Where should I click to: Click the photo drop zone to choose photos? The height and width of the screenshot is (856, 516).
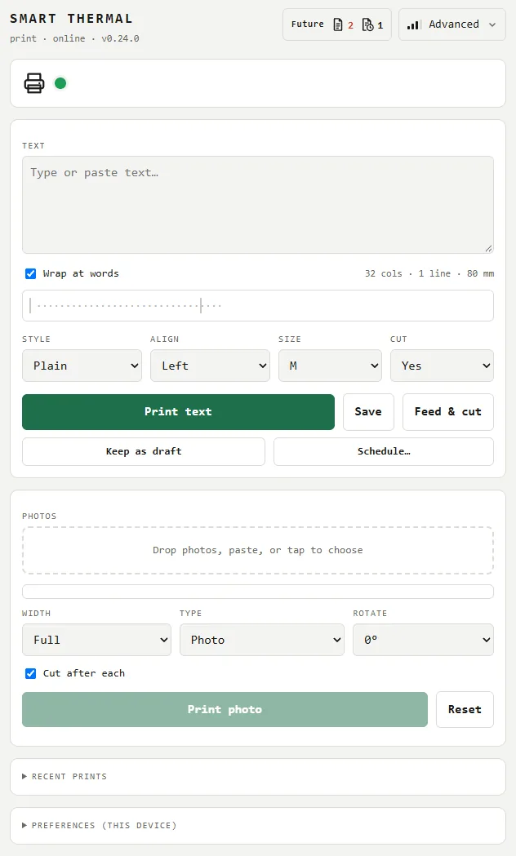point(258,550)
